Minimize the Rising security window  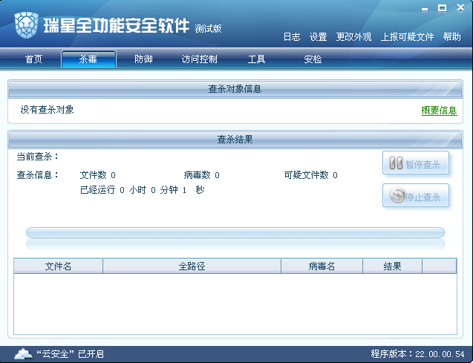425,10
